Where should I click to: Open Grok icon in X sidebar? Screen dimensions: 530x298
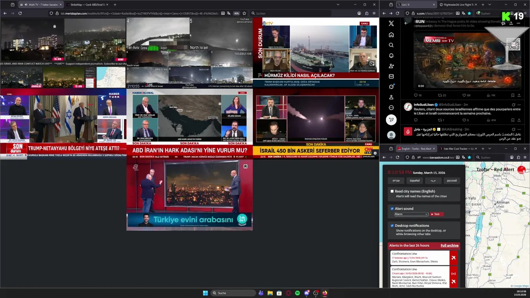pos(391,87)
